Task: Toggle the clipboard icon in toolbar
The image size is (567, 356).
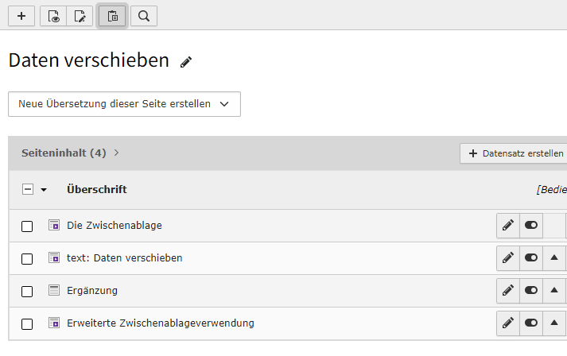Action: pos(112,16)
